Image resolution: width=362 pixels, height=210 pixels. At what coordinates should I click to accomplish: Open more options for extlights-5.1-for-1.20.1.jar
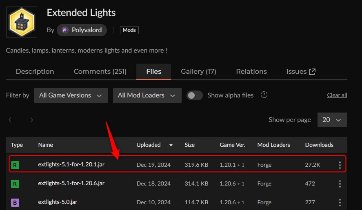coord(340,165)
